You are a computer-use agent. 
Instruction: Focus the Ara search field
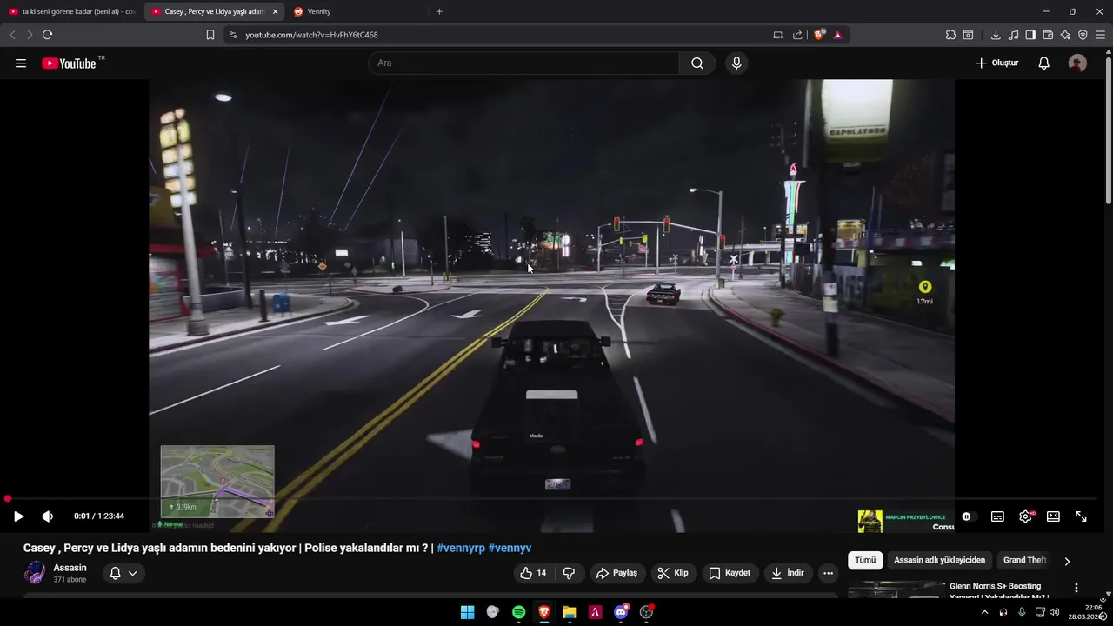click(x=523, y=63)
